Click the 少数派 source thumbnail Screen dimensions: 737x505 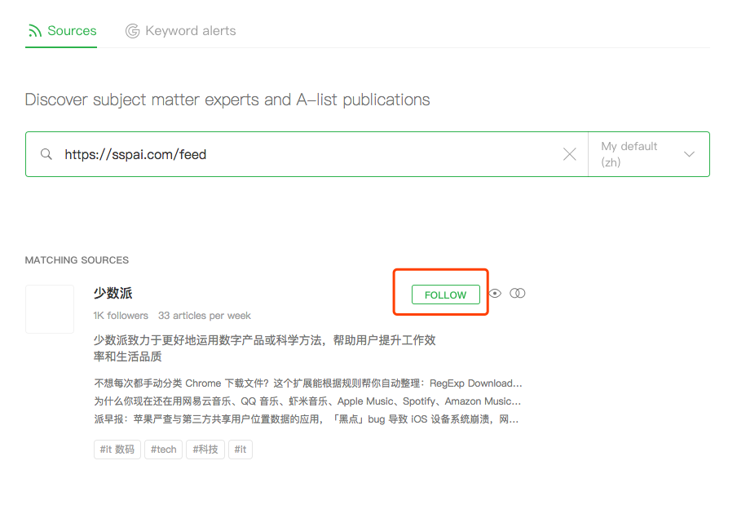(x=50, y=309)
